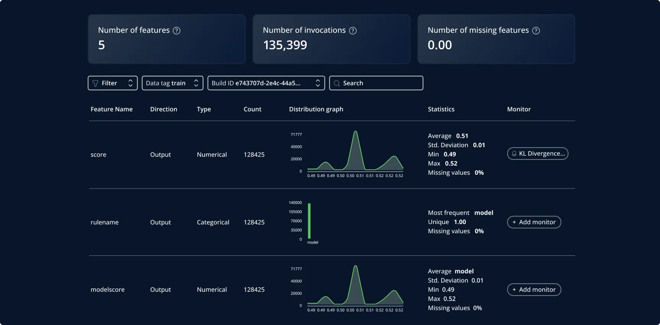Image resolution: width=660 pixels, height=325 pixels.
Task: Click the bell icon on the KL Divergence monitor
Action: [x=514, y=154]
